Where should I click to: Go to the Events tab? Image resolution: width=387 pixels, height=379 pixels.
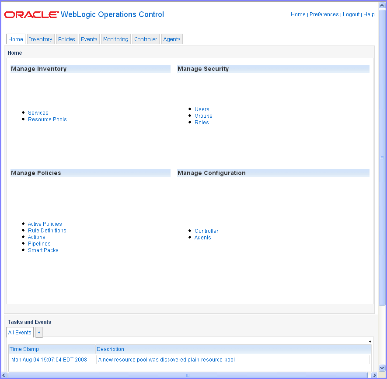pos(89,39)
